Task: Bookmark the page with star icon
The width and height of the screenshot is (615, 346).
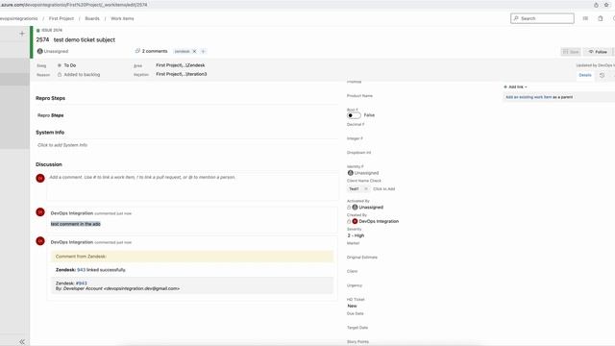Action: 606,5
